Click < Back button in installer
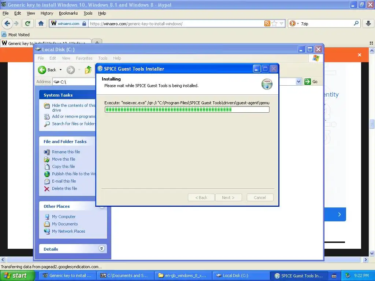Image resolution: width=375 pixels, height=281 pixels. [x=201, y=197]
